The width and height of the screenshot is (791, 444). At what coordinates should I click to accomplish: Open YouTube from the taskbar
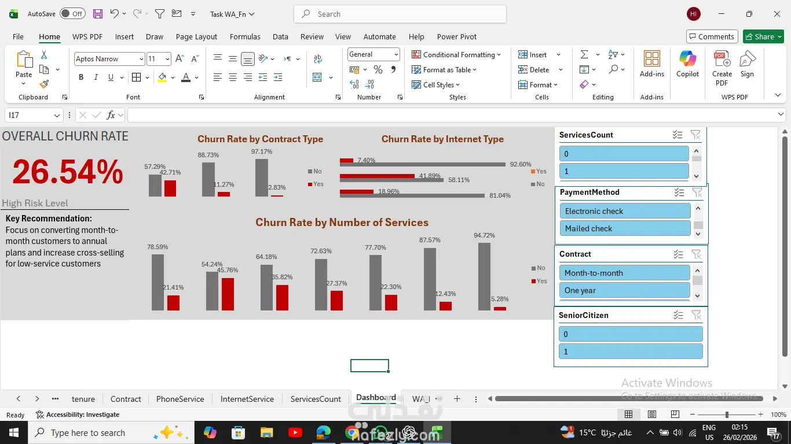click(x=295, y=432)
